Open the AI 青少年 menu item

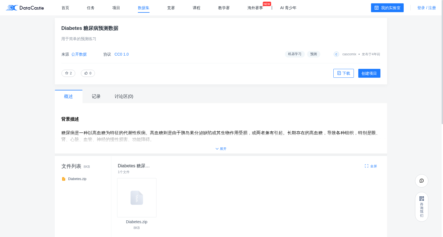coord(288,8)
